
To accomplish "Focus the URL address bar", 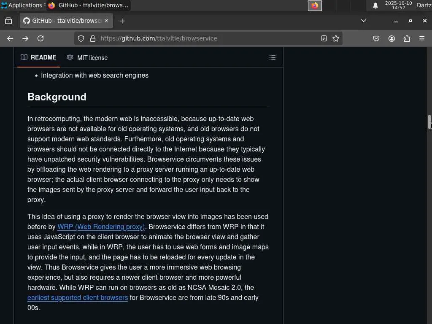I will (x=208, y=38).
